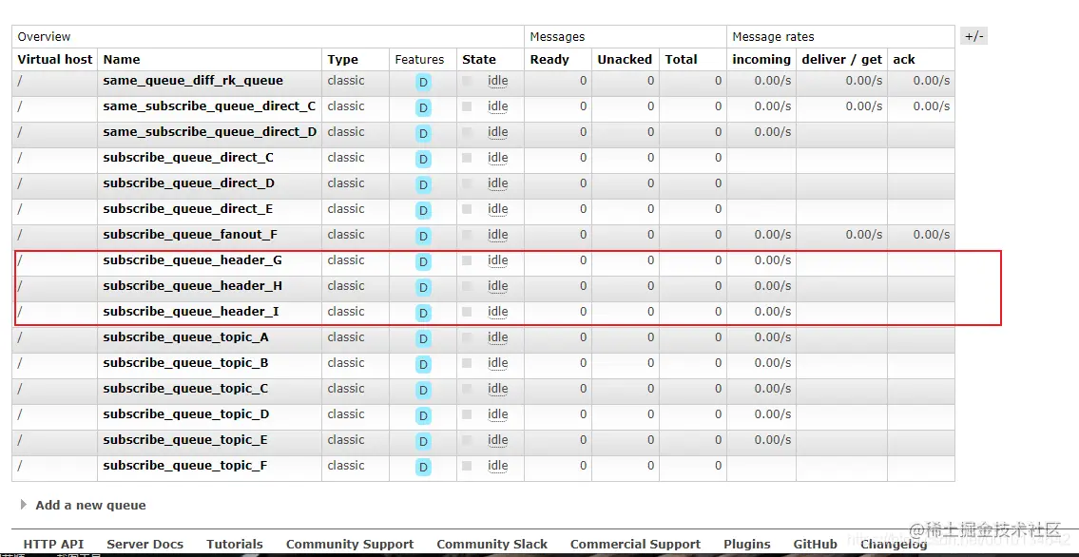The width and height of the screenshot is (1079, 557).
Task: Click the D badge in subscribe_queue_direct_D row
Action: coord(423,185)
